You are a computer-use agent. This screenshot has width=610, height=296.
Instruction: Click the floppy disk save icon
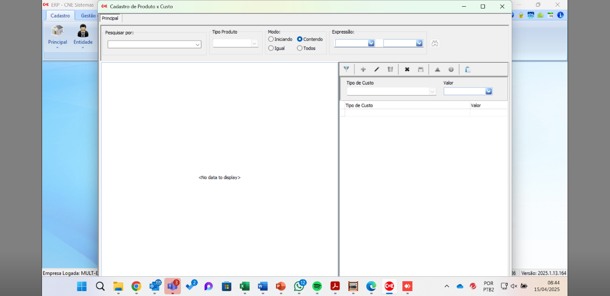tap(421, 69)
